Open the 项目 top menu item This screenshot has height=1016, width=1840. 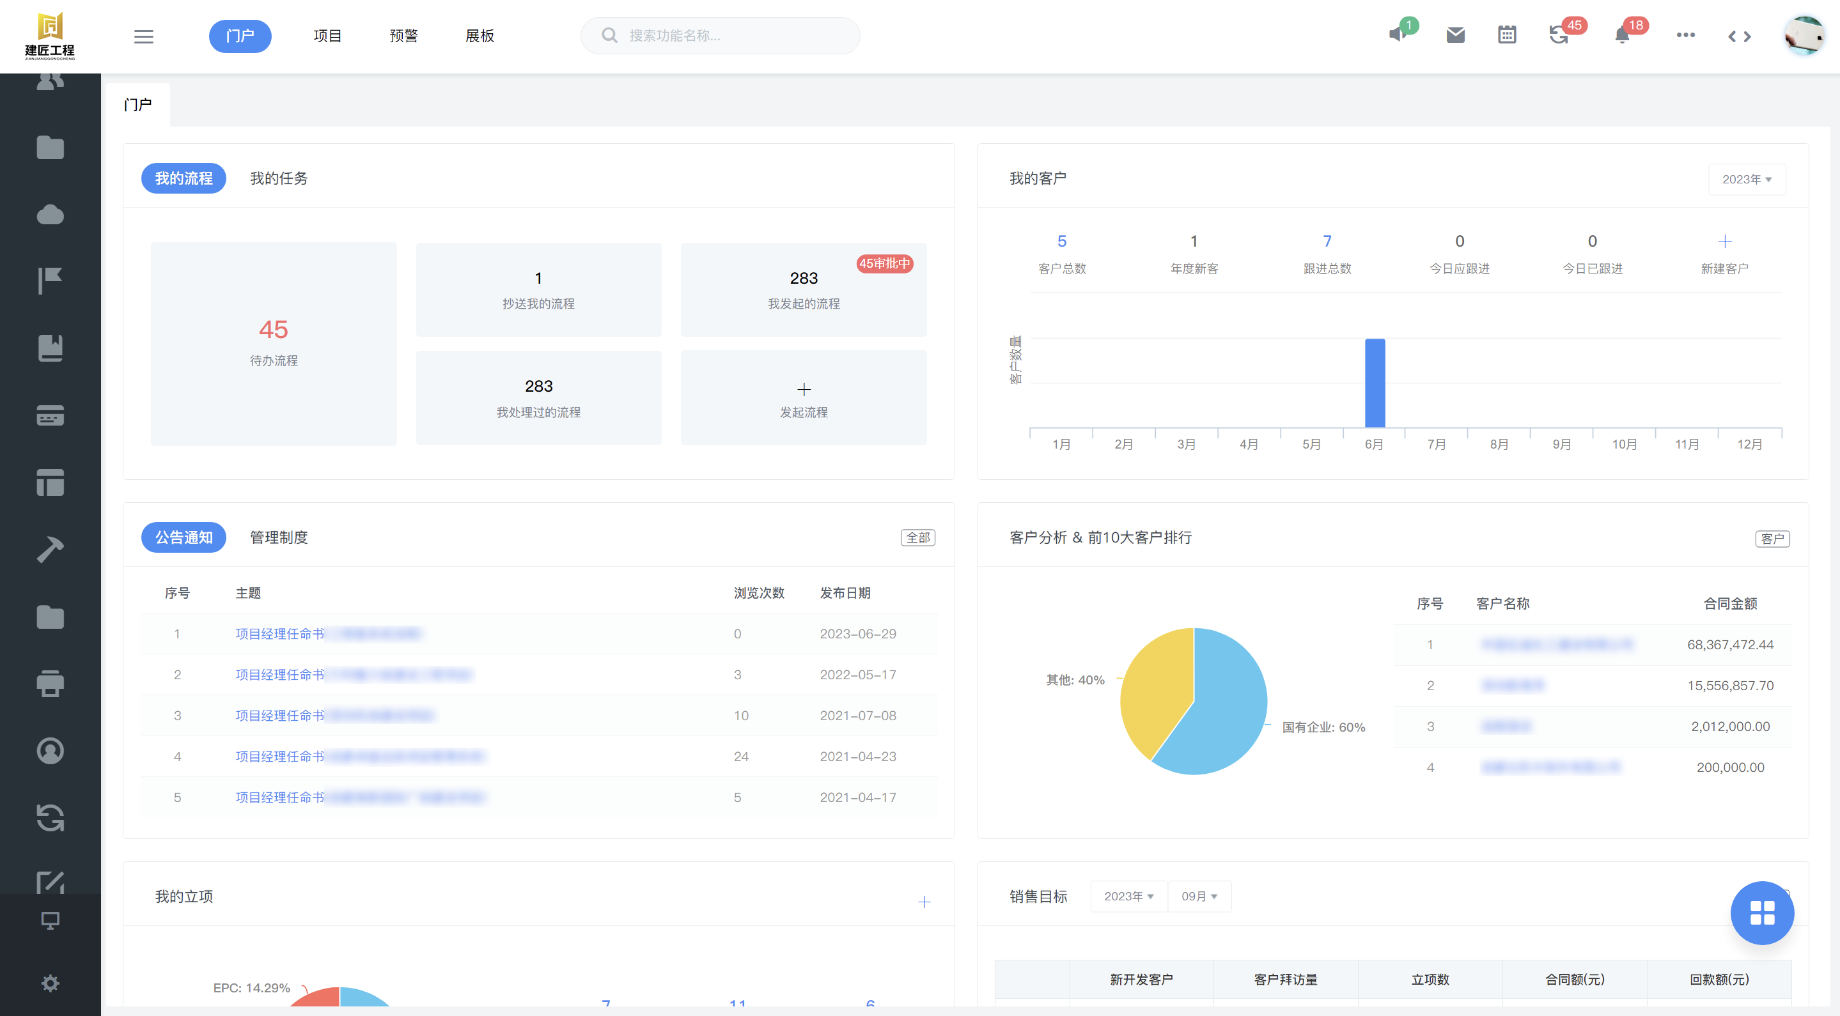click(x=327, y=36)
